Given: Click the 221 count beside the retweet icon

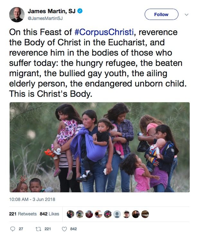Looking at the screenshot, I should coord(47,229).
